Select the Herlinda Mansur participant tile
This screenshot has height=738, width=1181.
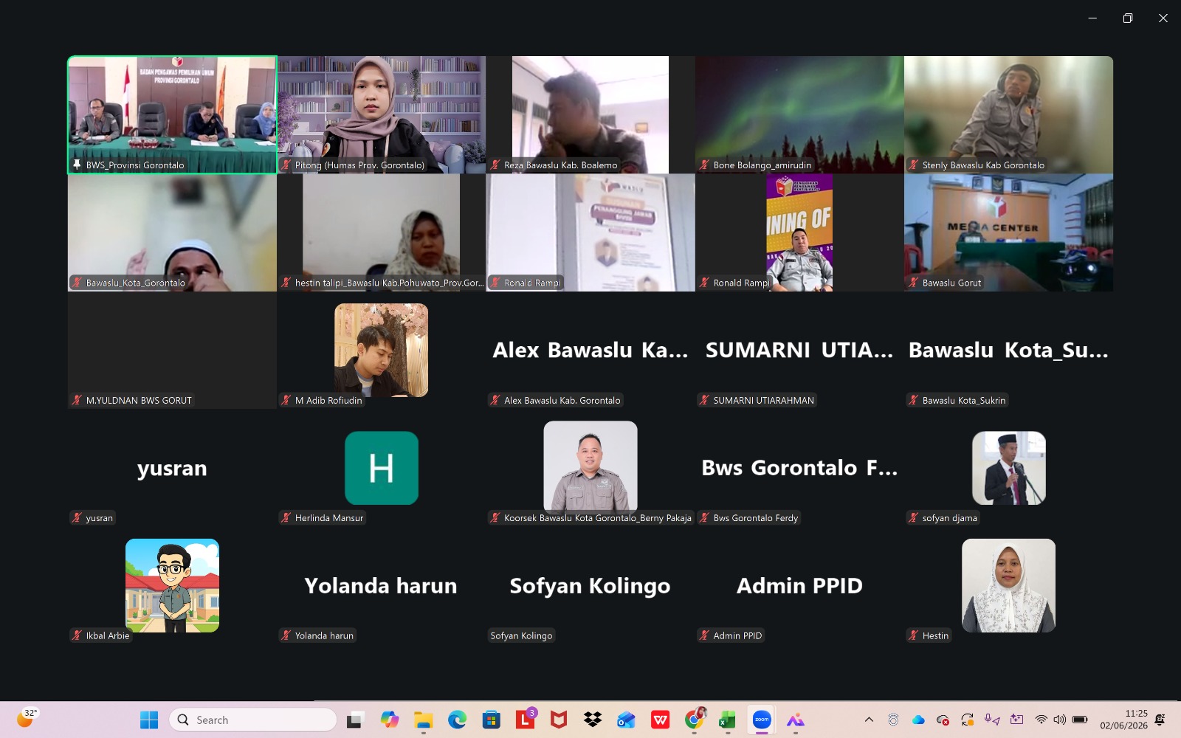382,468
